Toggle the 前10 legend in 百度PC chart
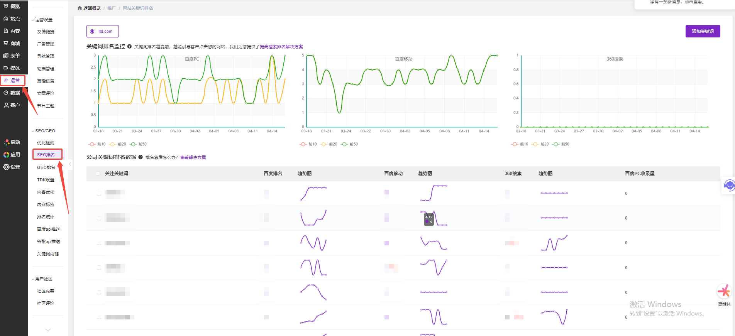 [x=97, y=144]
